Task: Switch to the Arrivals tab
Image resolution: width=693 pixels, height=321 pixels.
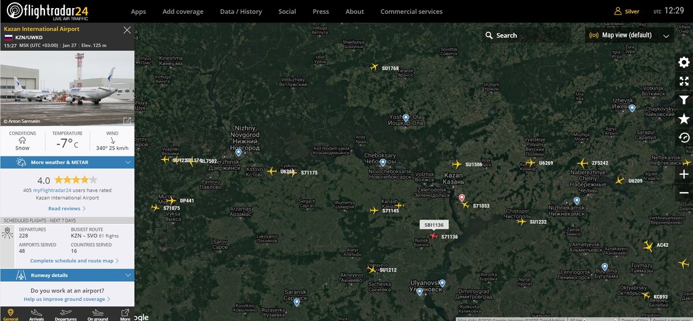Action: pyautogui.click(x=36, y=315)
